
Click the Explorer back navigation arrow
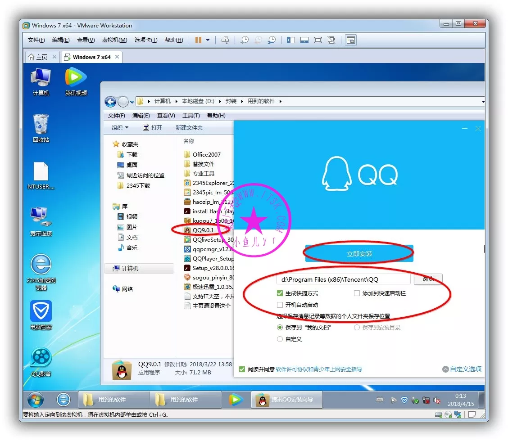coord(110,102)
